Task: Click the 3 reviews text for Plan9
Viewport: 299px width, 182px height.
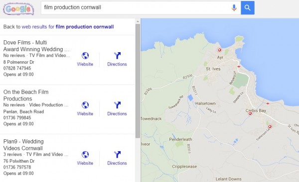Action: (x=12, y=154)
